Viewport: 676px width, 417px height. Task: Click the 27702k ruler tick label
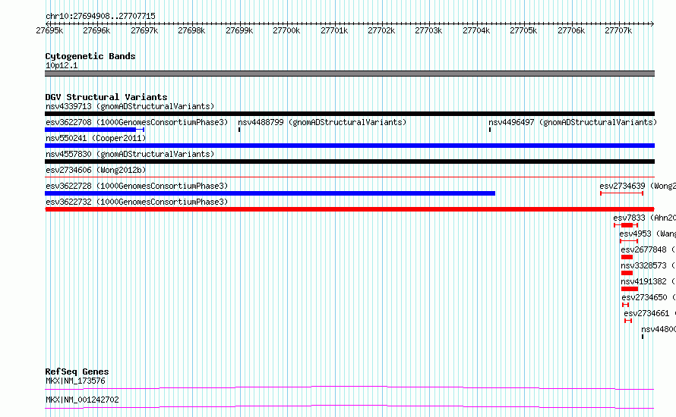click(381, 30)
